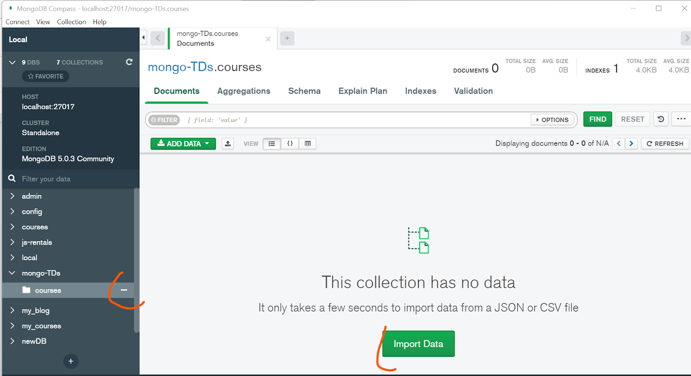
Task: Click the Local connection title
Action: click(18, 39)
